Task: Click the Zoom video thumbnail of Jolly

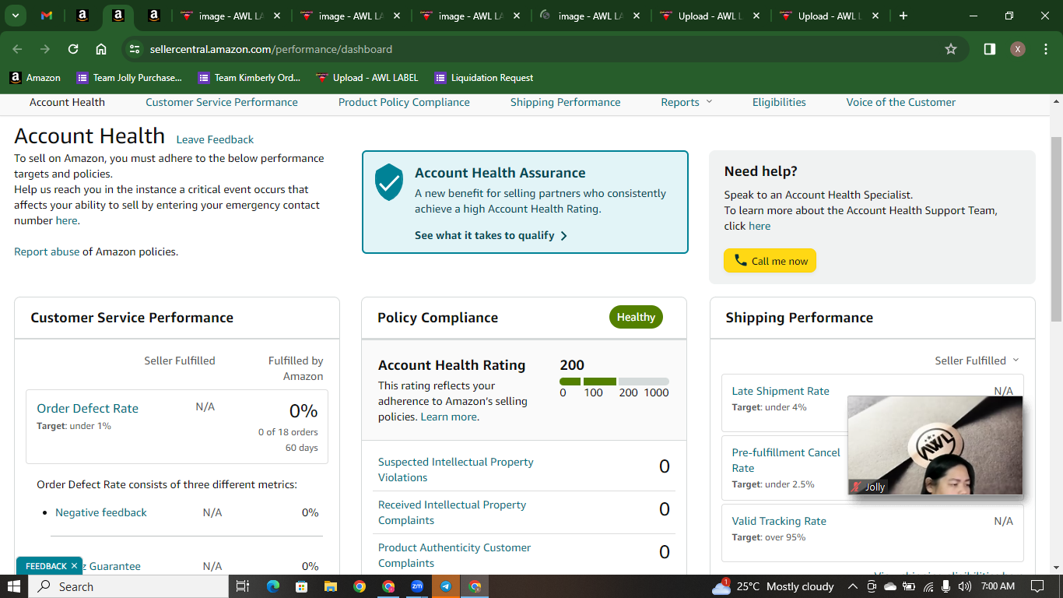Action: [x=935, y=445]
